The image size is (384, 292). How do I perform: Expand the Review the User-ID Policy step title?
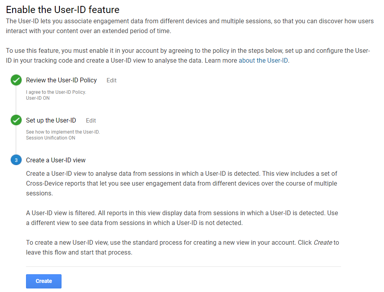[61, 80]
